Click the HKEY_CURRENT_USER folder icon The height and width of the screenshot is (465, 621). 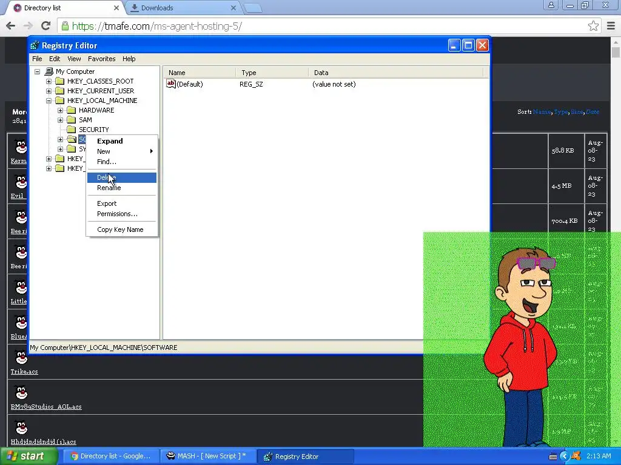(60, 91)
